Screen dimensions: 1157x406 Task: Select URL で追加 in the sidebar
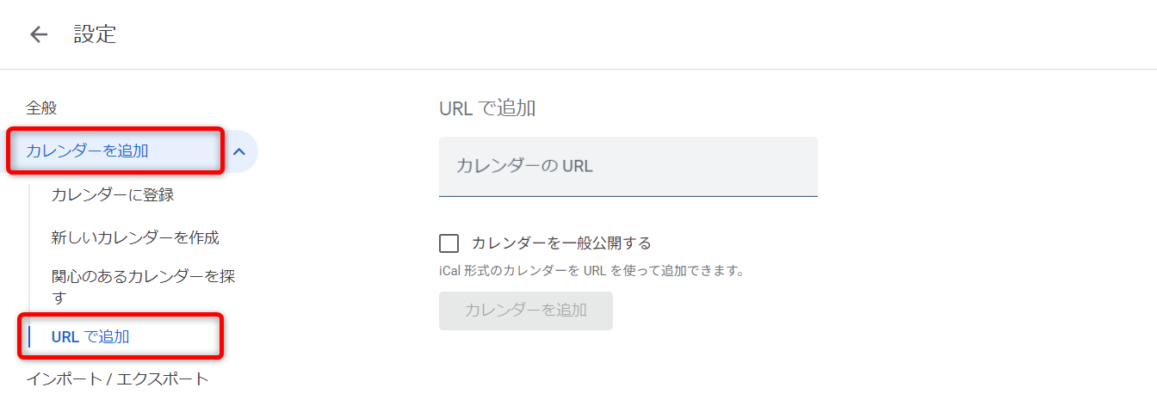point(90,337)
